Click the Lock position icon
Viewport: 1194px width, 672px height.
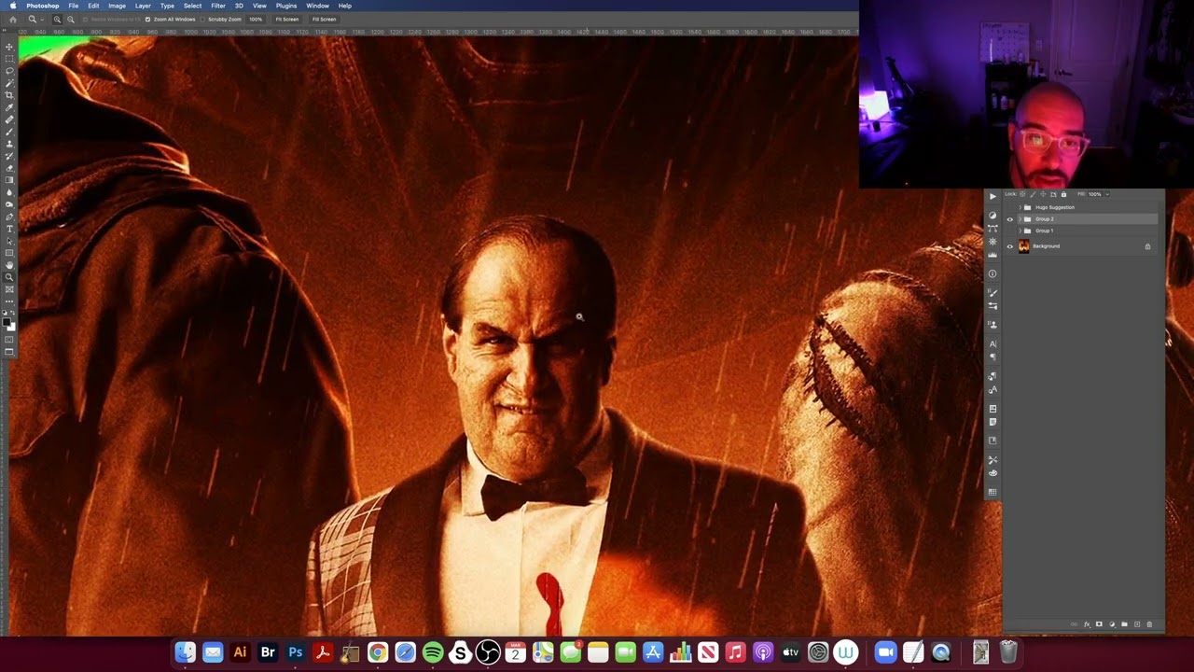[1043, 194]
